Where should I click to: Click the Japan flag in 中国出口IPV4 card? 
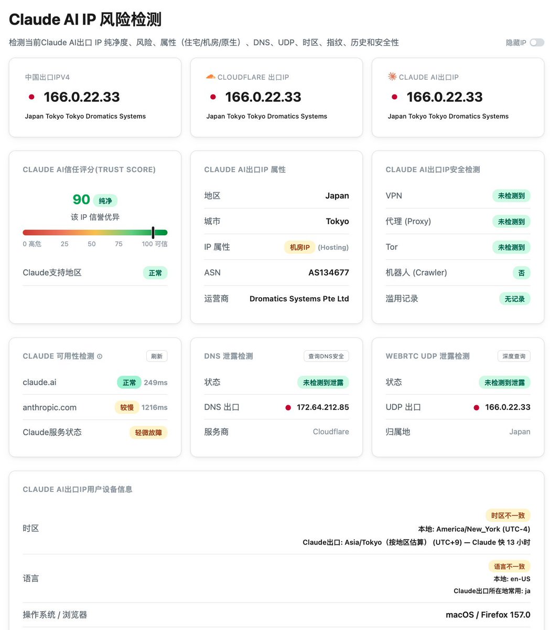point(31,97)
